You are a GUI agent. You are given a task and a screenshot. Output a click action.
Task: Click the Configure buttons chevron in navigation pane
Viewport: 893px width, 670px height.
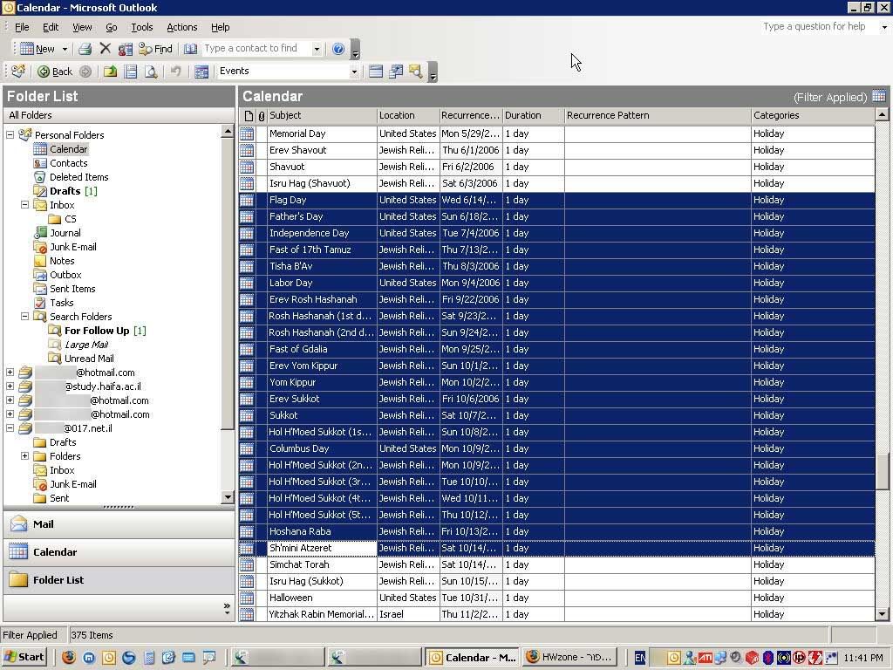point(228,608)
